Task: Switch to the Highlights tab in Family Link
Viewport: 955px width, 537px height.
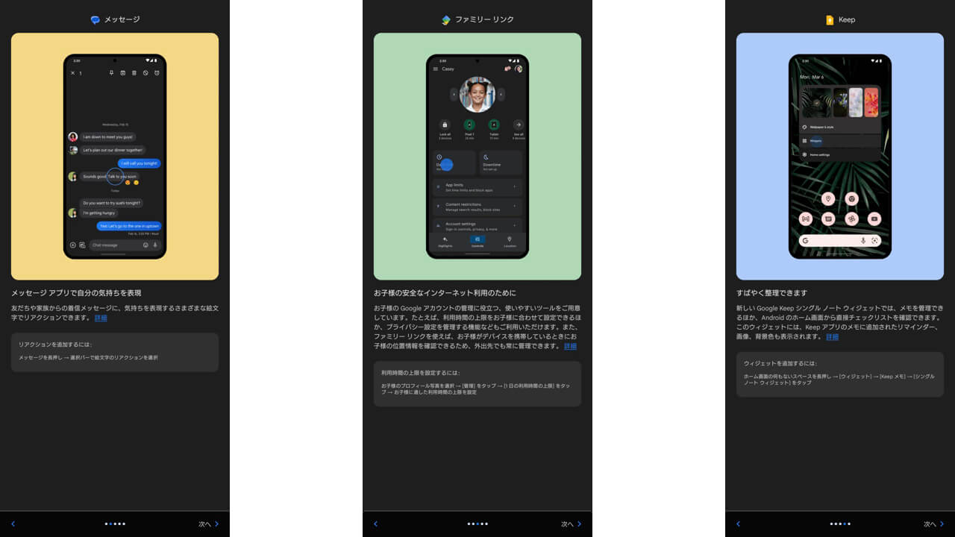Action: click(445, 242)
